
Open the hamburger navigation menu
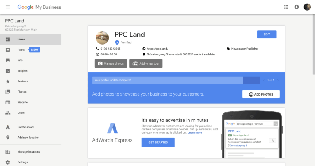pos(8,7)
